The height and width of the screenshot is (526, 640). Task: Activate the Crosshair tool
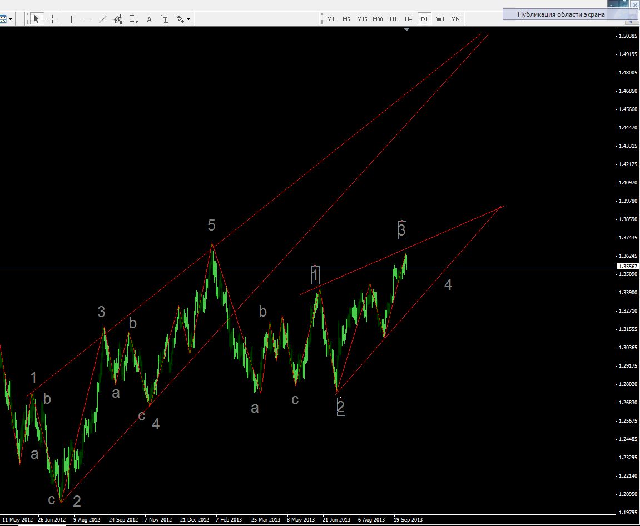click(x=53, y=19)
